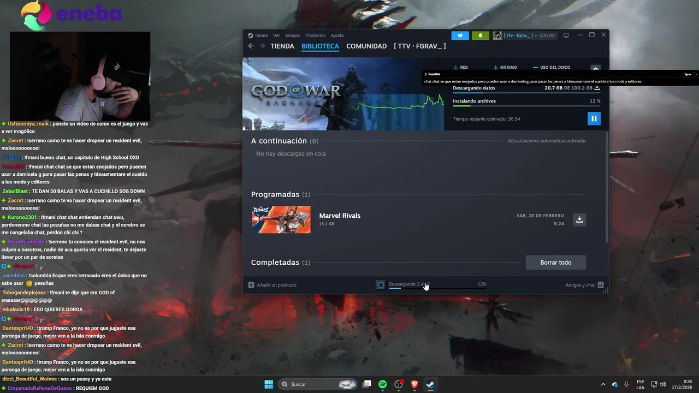Open Spotify from the taskbar
Screen dimensions: 699x393
(x=383, y=384)
